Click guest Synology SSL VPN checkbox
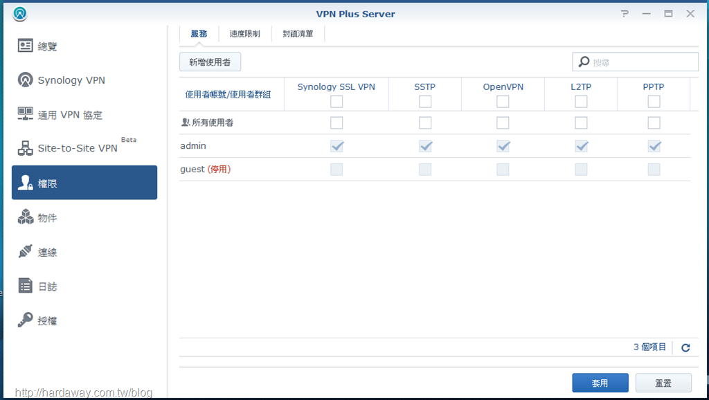Image resolution: width=709 pixels, height=400 pixels. [336, 170]
